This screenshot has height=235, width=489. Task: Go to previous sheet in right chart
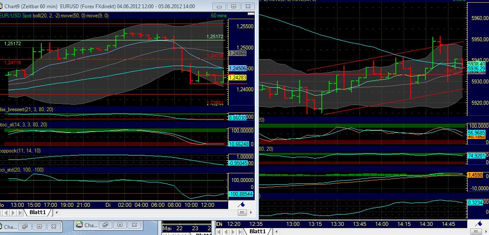click(x=226, y=232)
